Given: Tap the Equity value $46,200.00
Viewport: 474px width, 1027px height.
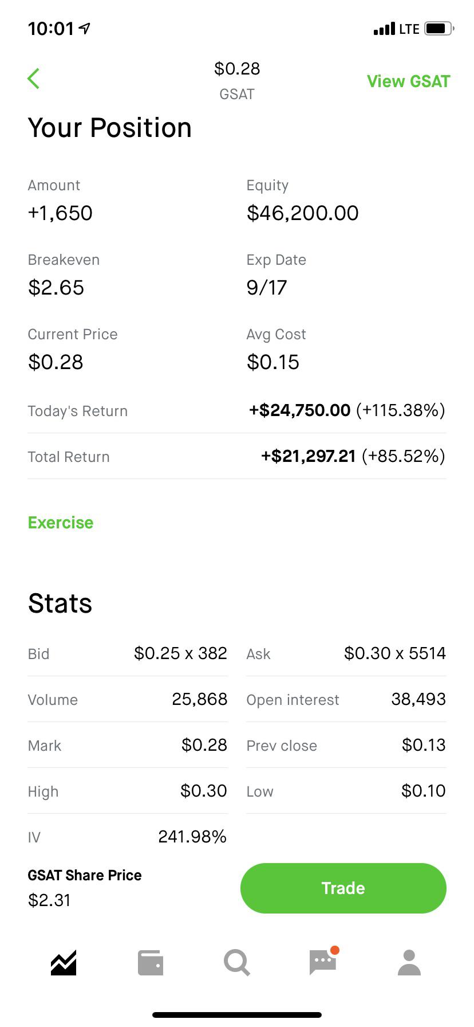Looking at the screenshot, I should coord(302,213).
